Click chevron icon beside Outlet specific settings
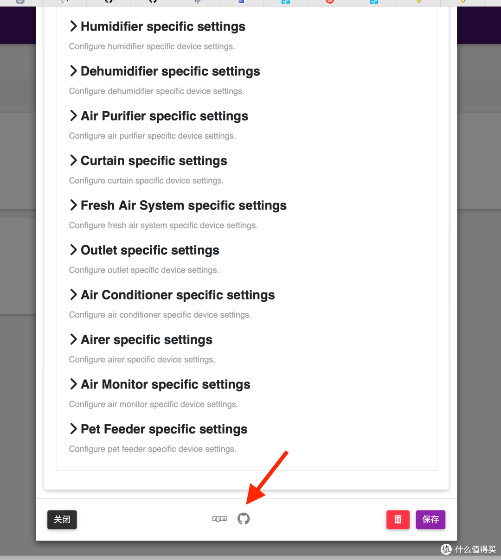 (73, 250)
